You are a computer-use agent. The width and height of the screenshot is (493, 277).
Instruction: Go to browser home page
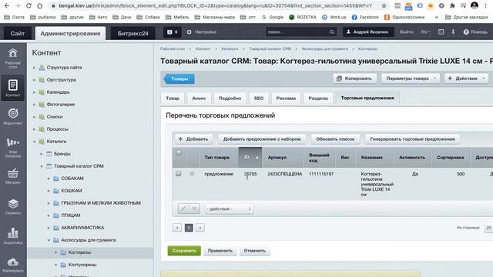click(x=39, y=5)
